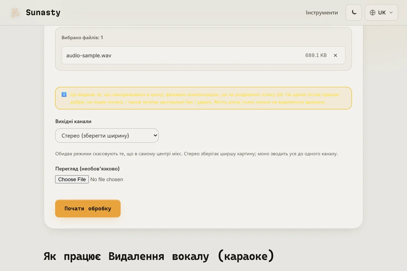This screenshot has height=271, width=407.
Task: Open the Інструменти menu
Action: [322, 13]
